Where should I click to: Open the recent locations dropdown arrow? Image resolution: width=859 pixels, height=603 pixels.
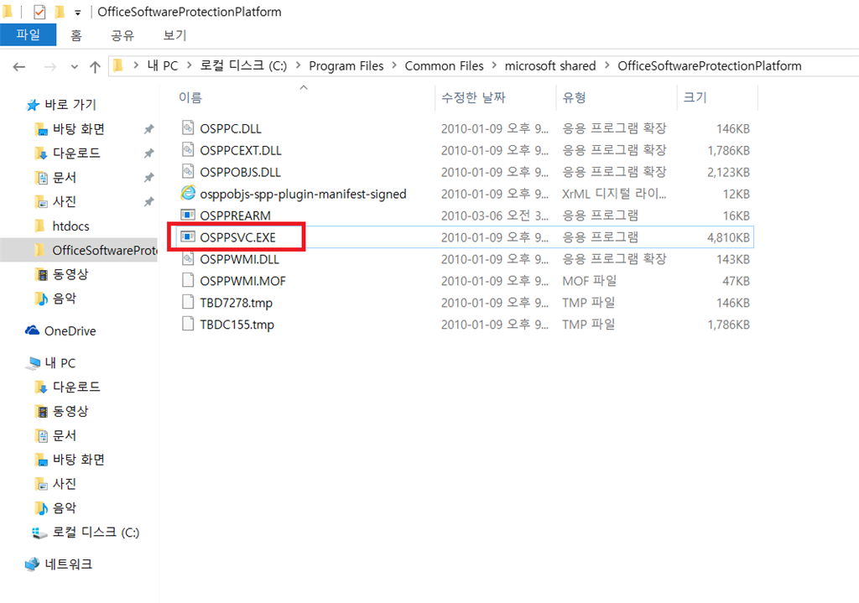(x=75, y=67)
